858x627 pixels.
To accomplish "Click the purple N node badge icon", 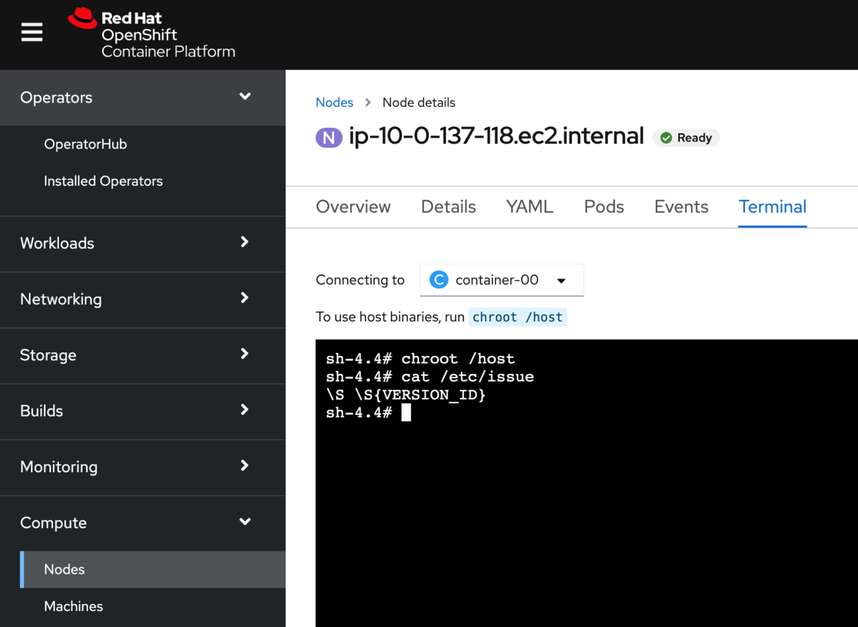I will click(x=328, y=138).
